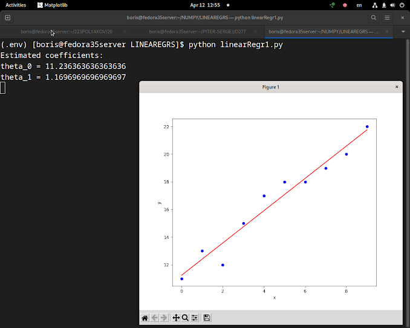Image resolution: width=410 pixels, height=328 pixels.
Task: Click the terminal search magnifier button
Action: pyautogui.click(x=374, y=18)
